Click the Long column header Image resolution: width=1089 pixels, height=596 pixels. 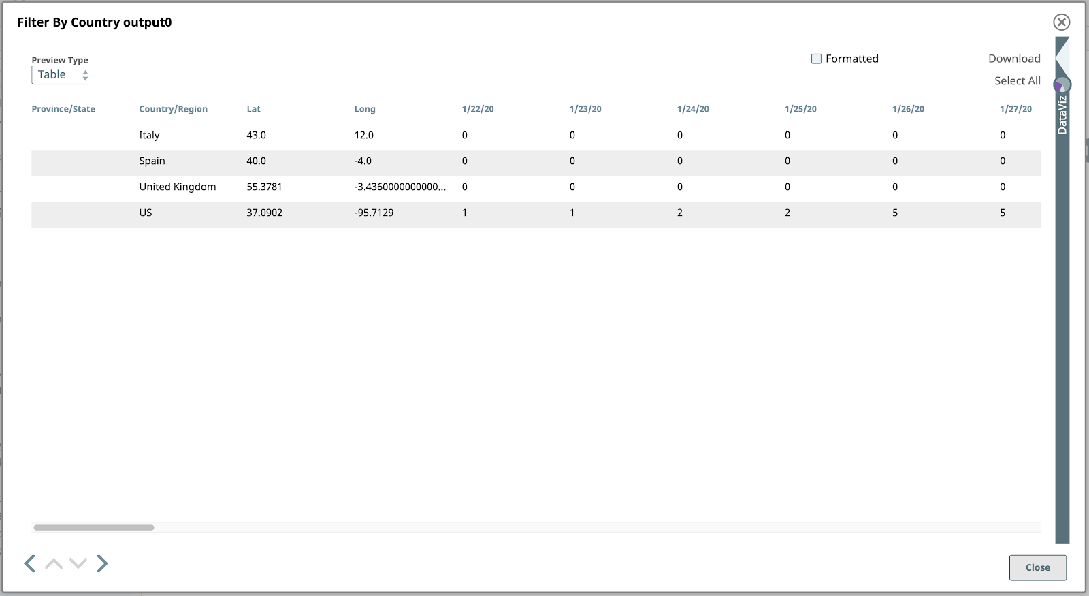point(365,109)
